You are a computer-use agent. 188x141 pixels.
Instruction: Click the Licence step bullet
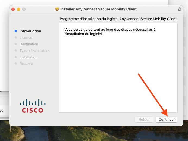pos(16,37)
